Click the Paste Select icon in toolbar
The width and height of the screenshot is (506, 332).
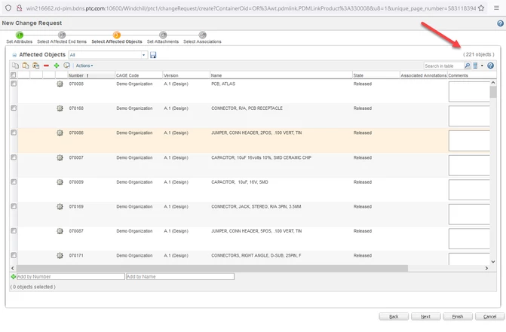pyautogui.click(x=36, y=65)
